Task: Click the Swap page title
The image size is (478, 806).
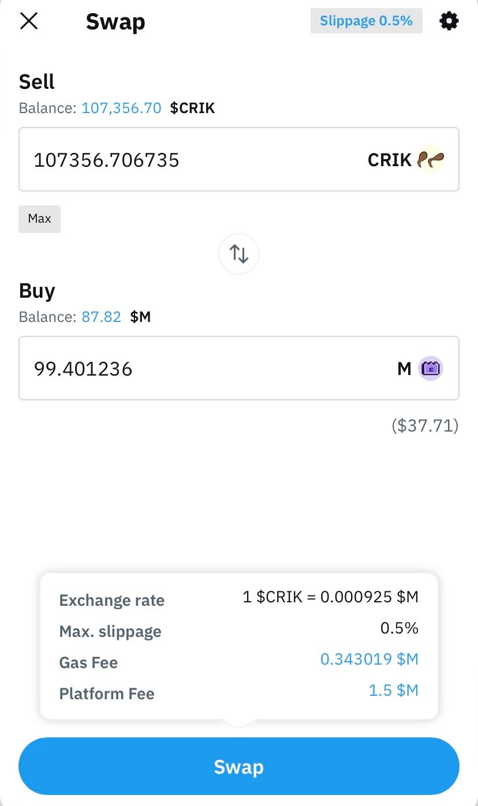Action: click(x=115, y=22)
